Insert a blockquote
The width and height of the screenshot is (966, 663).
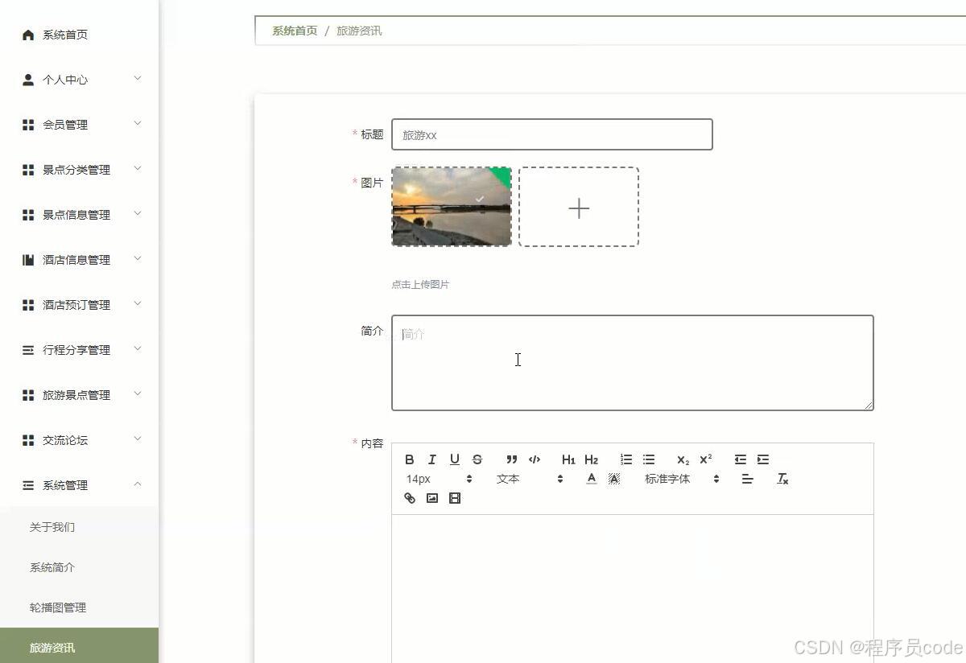coord(512,459)
